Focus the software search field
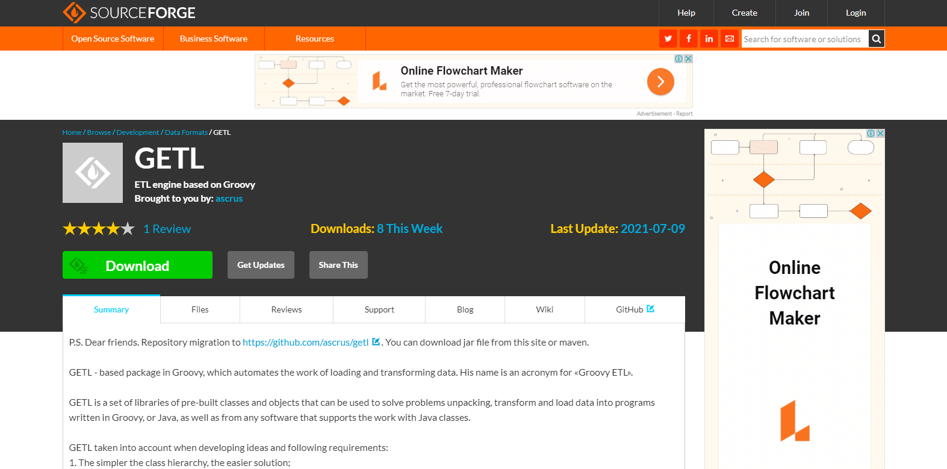 (x=805, y=39)
